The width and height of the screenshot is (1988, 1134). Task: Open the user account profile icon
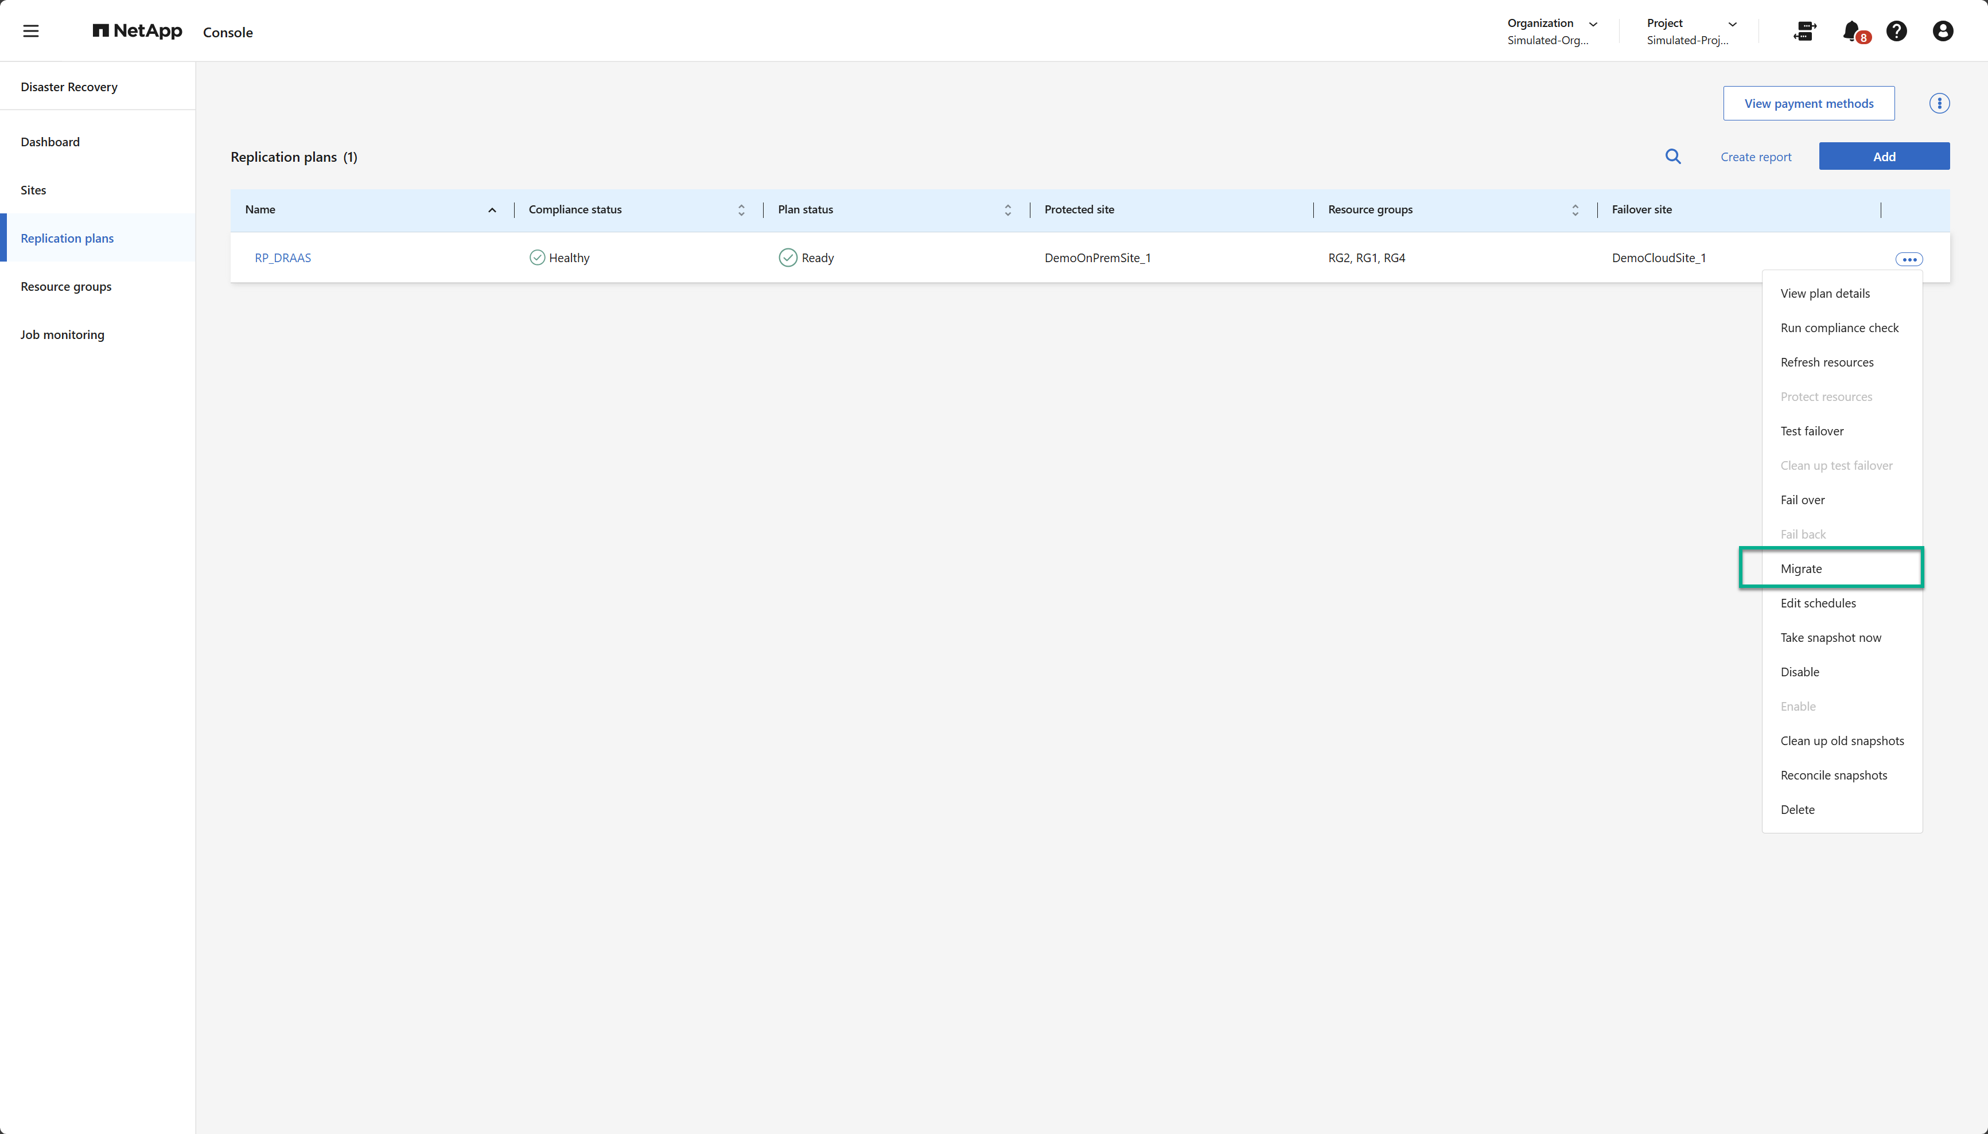[x=1942, y=31]
